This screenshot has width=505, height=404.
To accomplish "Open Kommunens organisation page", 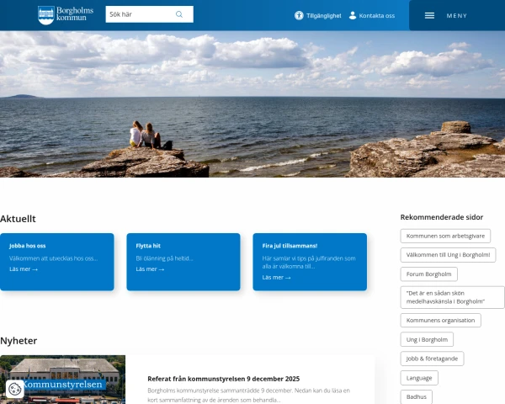I will click(x=440, y=321).
